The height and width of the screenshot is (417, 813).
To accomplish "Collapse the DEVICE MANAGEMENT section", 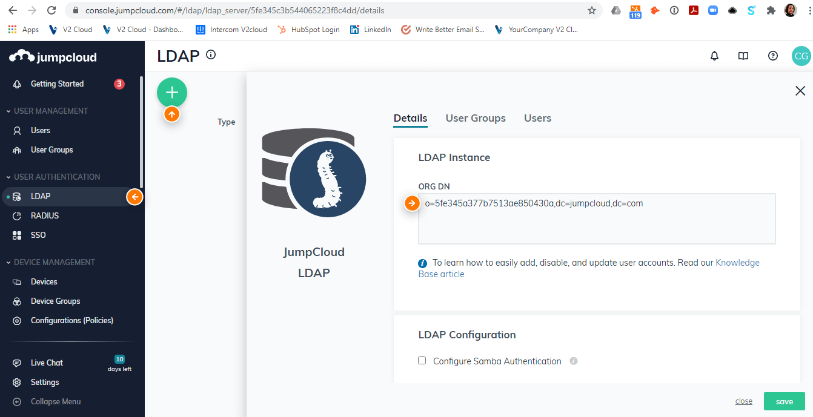I will point(51,262).
